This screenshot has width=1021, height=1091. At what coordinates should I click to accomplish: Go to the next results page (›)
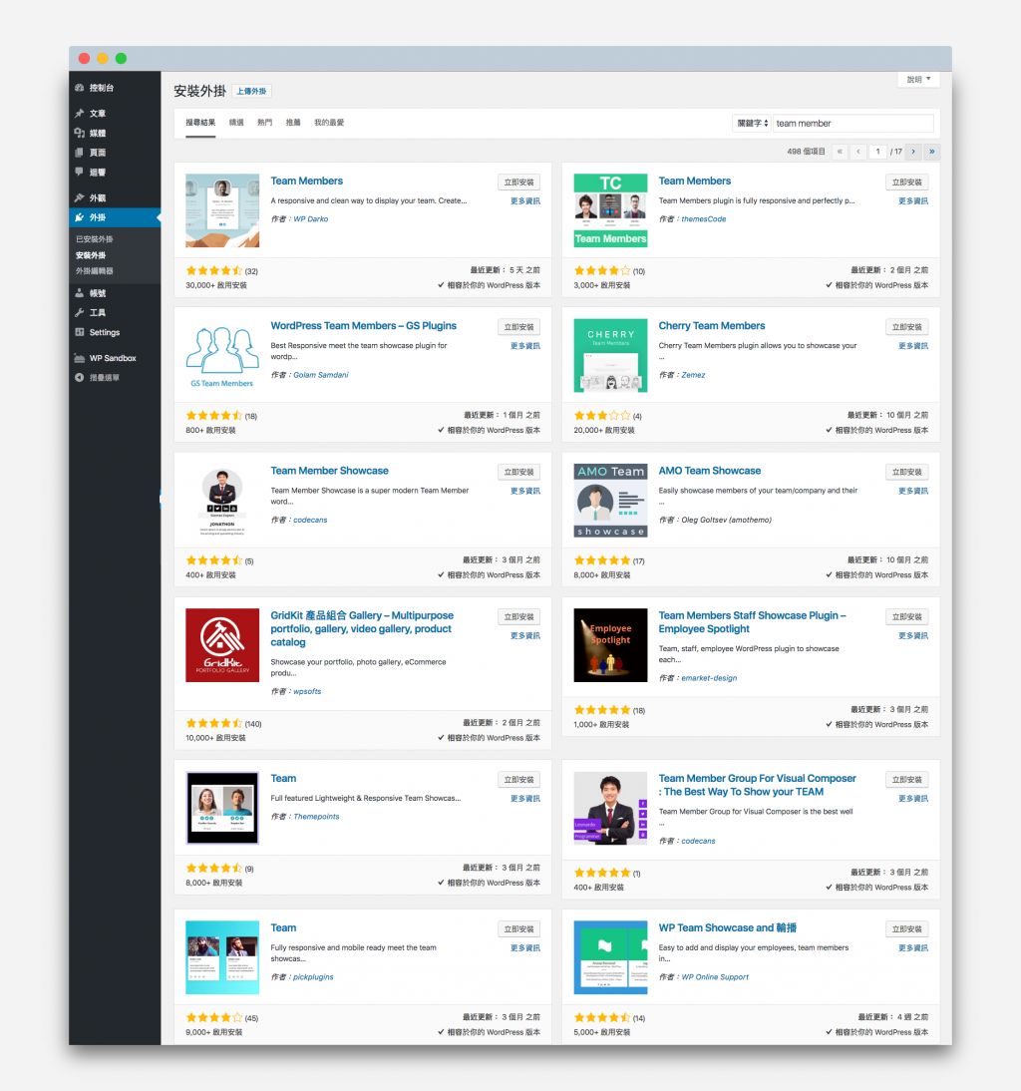[x=913, y=151]
